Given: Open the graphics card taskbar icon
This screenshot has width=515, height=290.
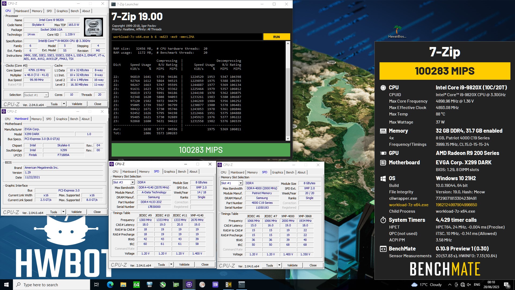Looking at the screenshot, I should pos(176,285).
